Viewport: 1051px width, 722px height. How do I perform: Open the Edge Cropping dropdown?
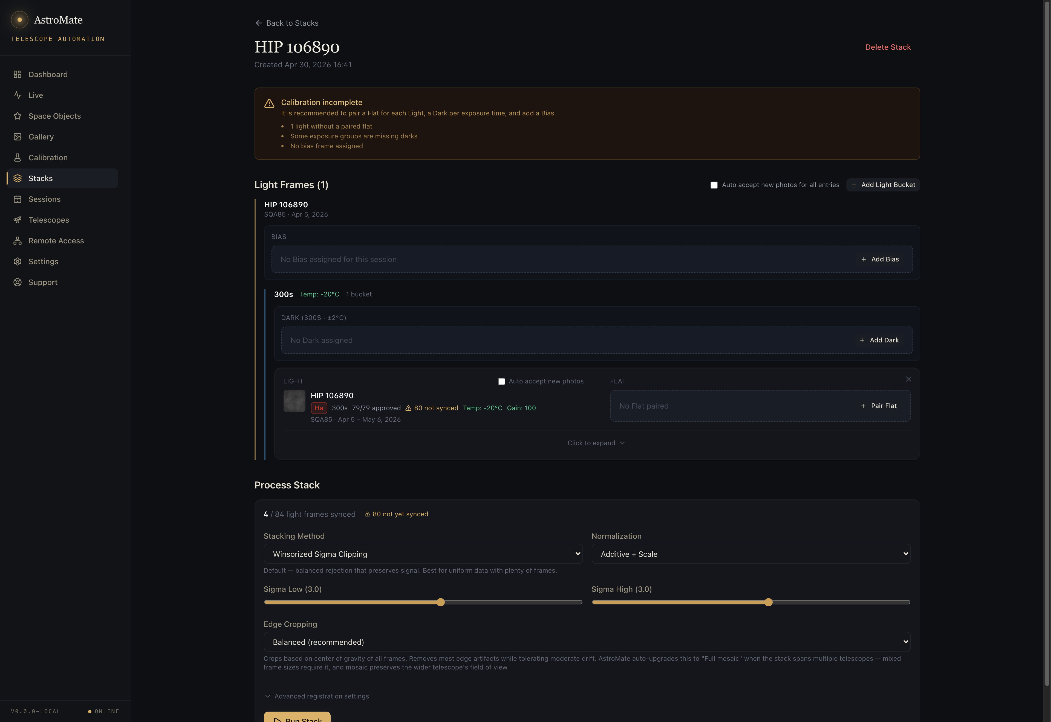[x=587, y=642]
